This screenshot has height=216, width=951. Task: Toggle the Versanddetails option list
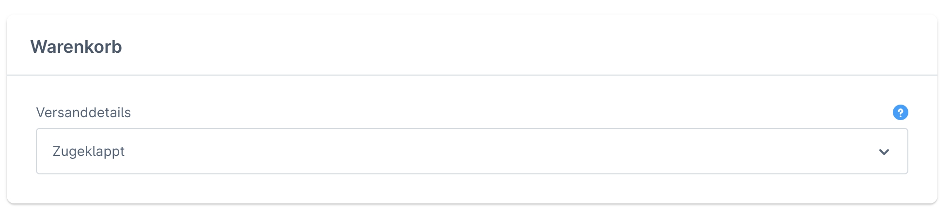(472, 151)
